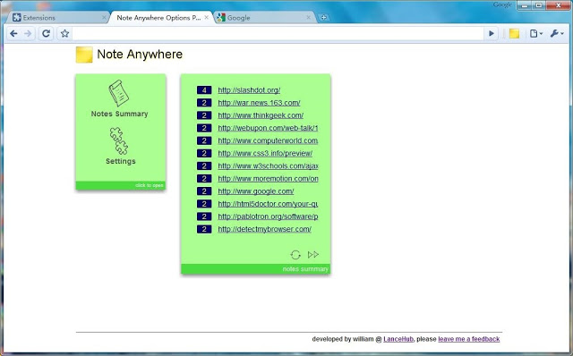
Task: Close the Note Anywhere Options tab
Action: [207, 17]
